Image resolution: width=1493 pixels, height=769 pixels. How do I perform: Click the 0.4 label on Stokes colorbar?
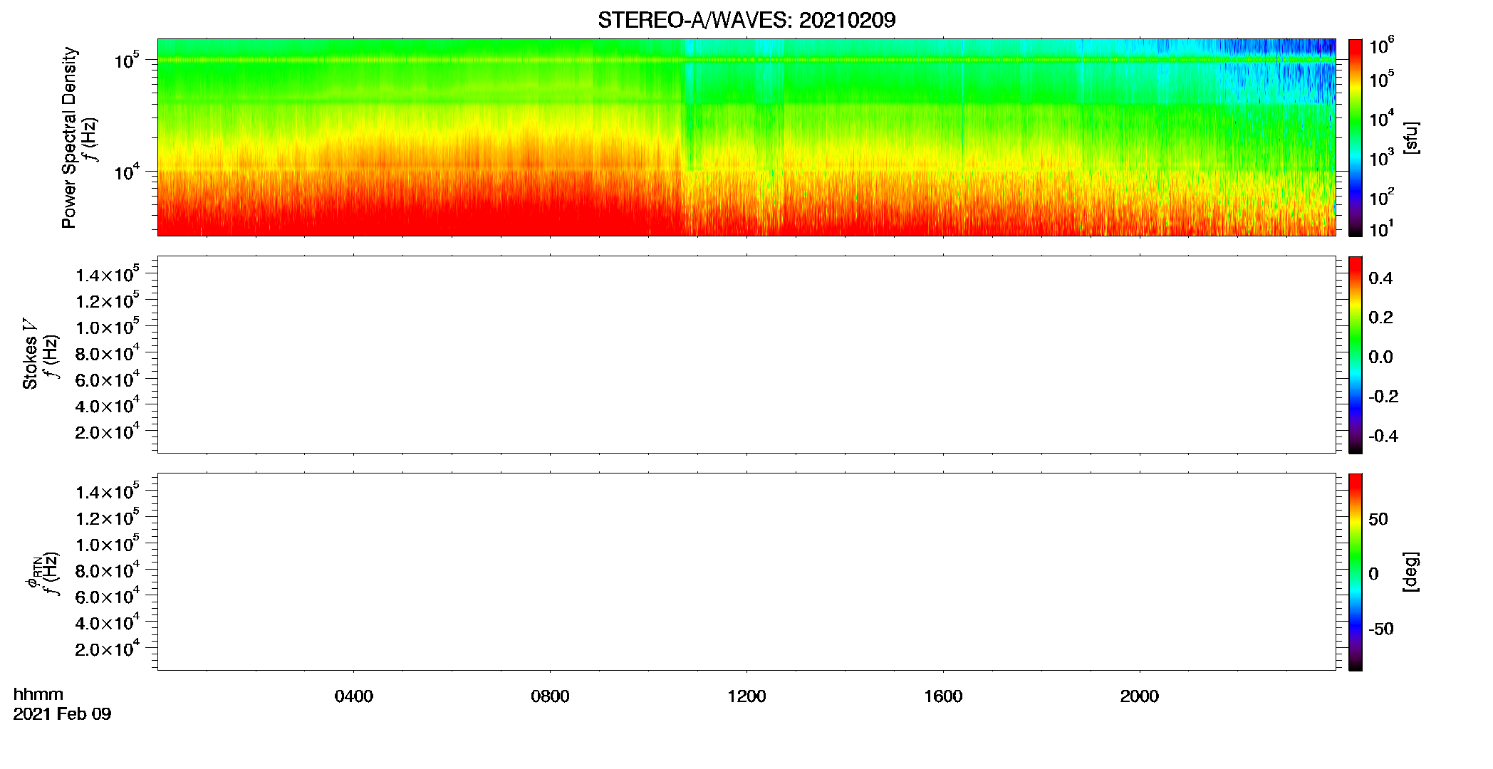pos(1380,278)
